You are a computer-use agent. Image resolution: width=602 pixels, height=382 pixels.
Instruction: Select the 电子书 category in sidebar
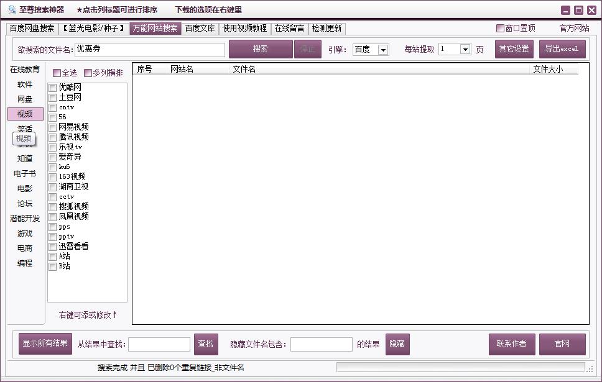[25, 174]
